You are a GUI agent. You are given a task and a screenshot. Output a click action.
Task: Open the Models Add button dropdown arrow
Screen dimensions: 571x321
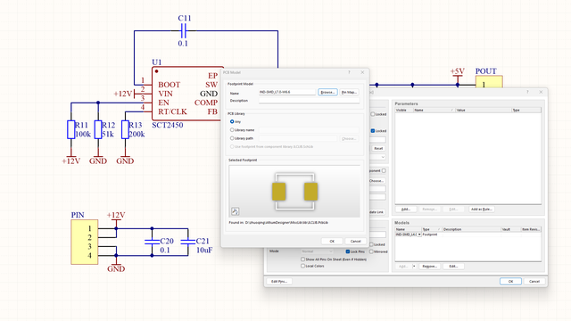click(x=414, y=267)
